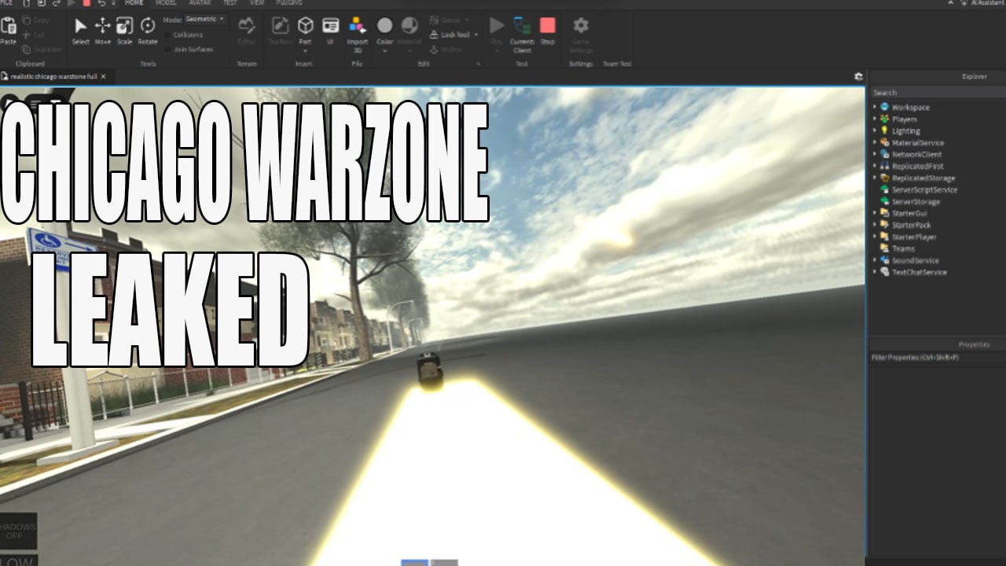This screenshot has height=566, width=1006.
Task: Select StarterPack in Explorer
Action: [x=911, y=225]
